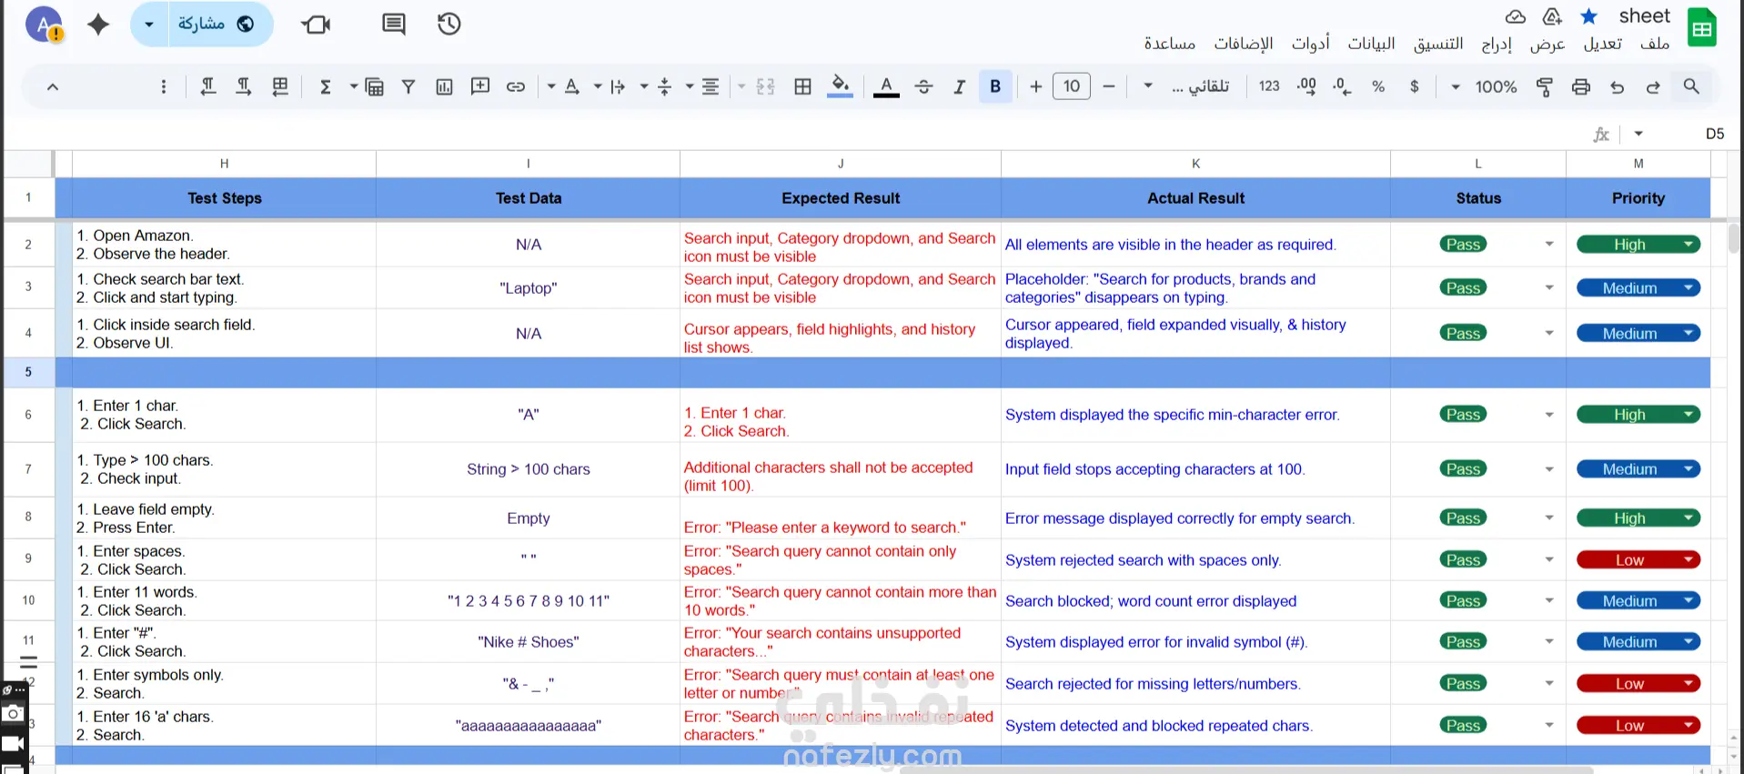Click the font size input field
This screenshot has width=1744, height=774.
1072,86
